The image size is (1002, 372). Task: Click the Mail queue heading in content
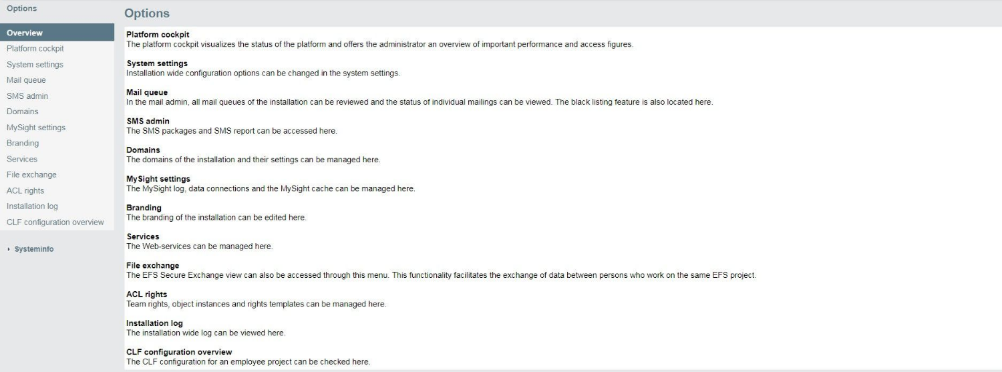pyautogui.click(x=147, y=92)
